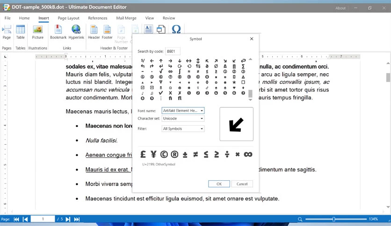Switch to the View tab

(x=149, y=18)
